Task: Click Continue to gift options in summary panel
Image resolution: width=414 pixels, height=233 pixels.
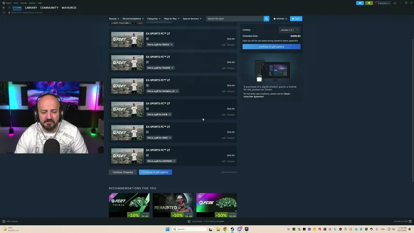Action: (x=271, y=47)
